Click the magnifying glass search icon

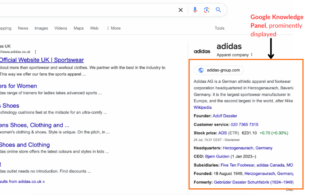point(218,10)
